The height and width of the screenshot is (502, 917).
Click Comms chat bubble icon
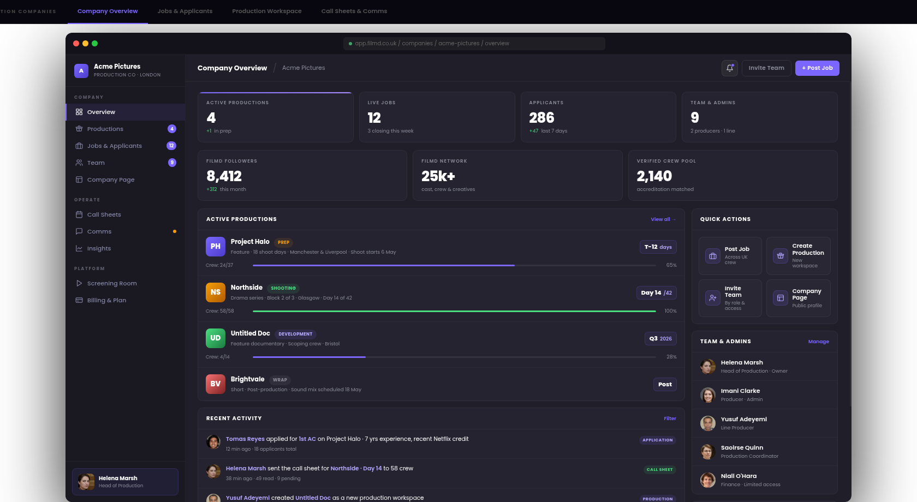[x=79, y=231]
